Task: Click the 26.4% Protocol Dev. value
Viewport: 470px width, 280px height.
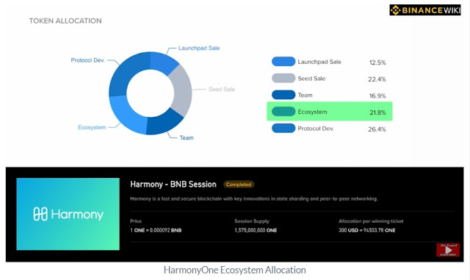Action: coord(377,129)
